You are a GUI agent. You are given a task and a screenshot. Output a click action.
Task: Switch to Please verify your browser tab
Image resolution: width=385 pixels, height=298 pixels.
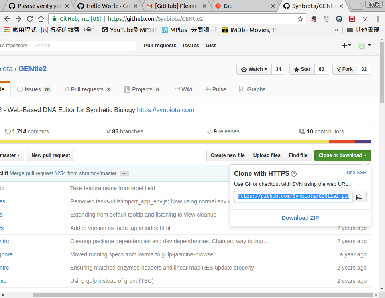39,6
